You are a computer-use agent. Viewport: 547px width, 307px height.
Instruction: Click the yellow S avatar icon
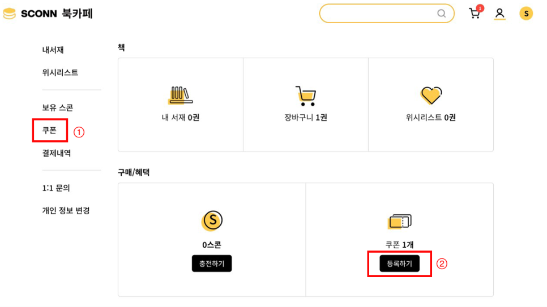coord(526,14)
